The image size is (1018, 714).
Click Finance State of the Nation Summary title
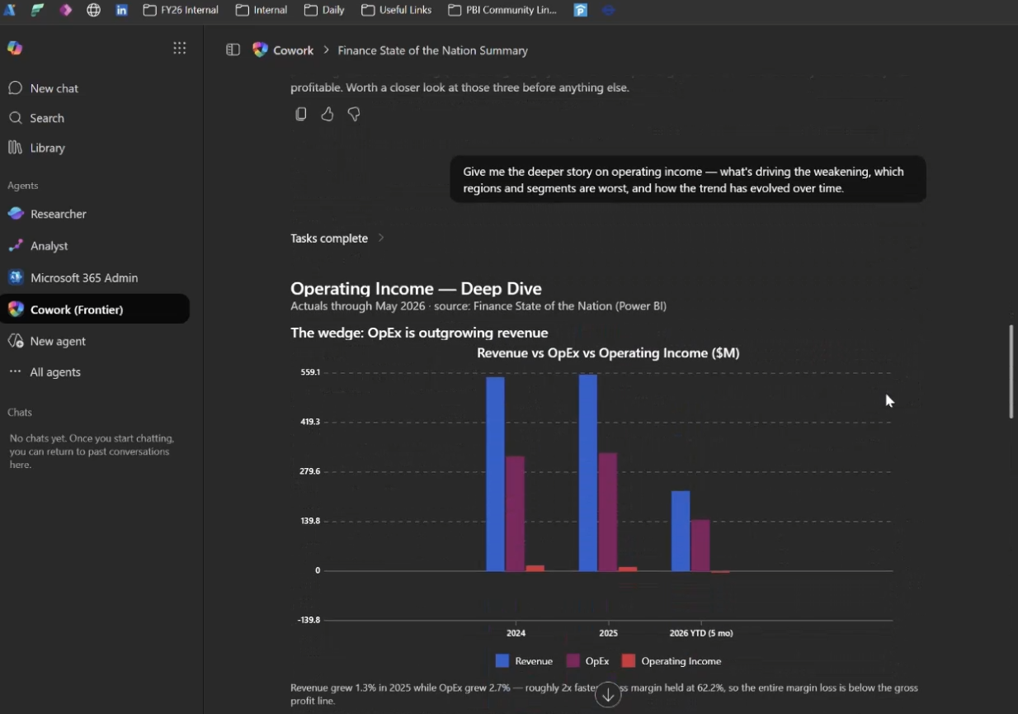[432, 50]
